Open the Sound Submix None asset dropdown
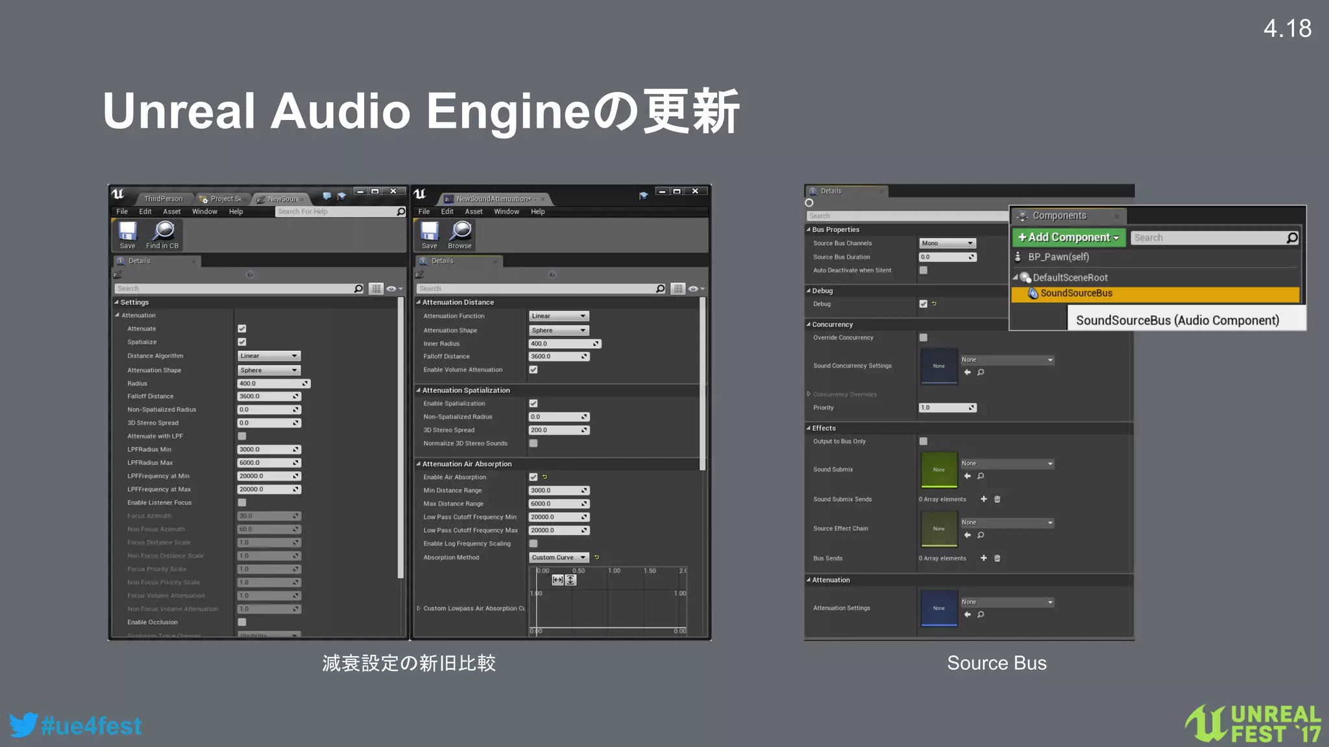 pos(1007,464)
